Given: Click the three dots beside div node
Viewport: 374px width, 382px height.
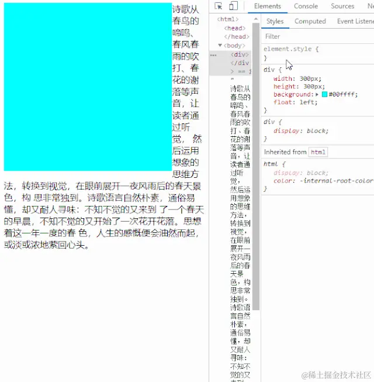Looking at the screenshot, I should pyautogui.click(x=213, y=56).
